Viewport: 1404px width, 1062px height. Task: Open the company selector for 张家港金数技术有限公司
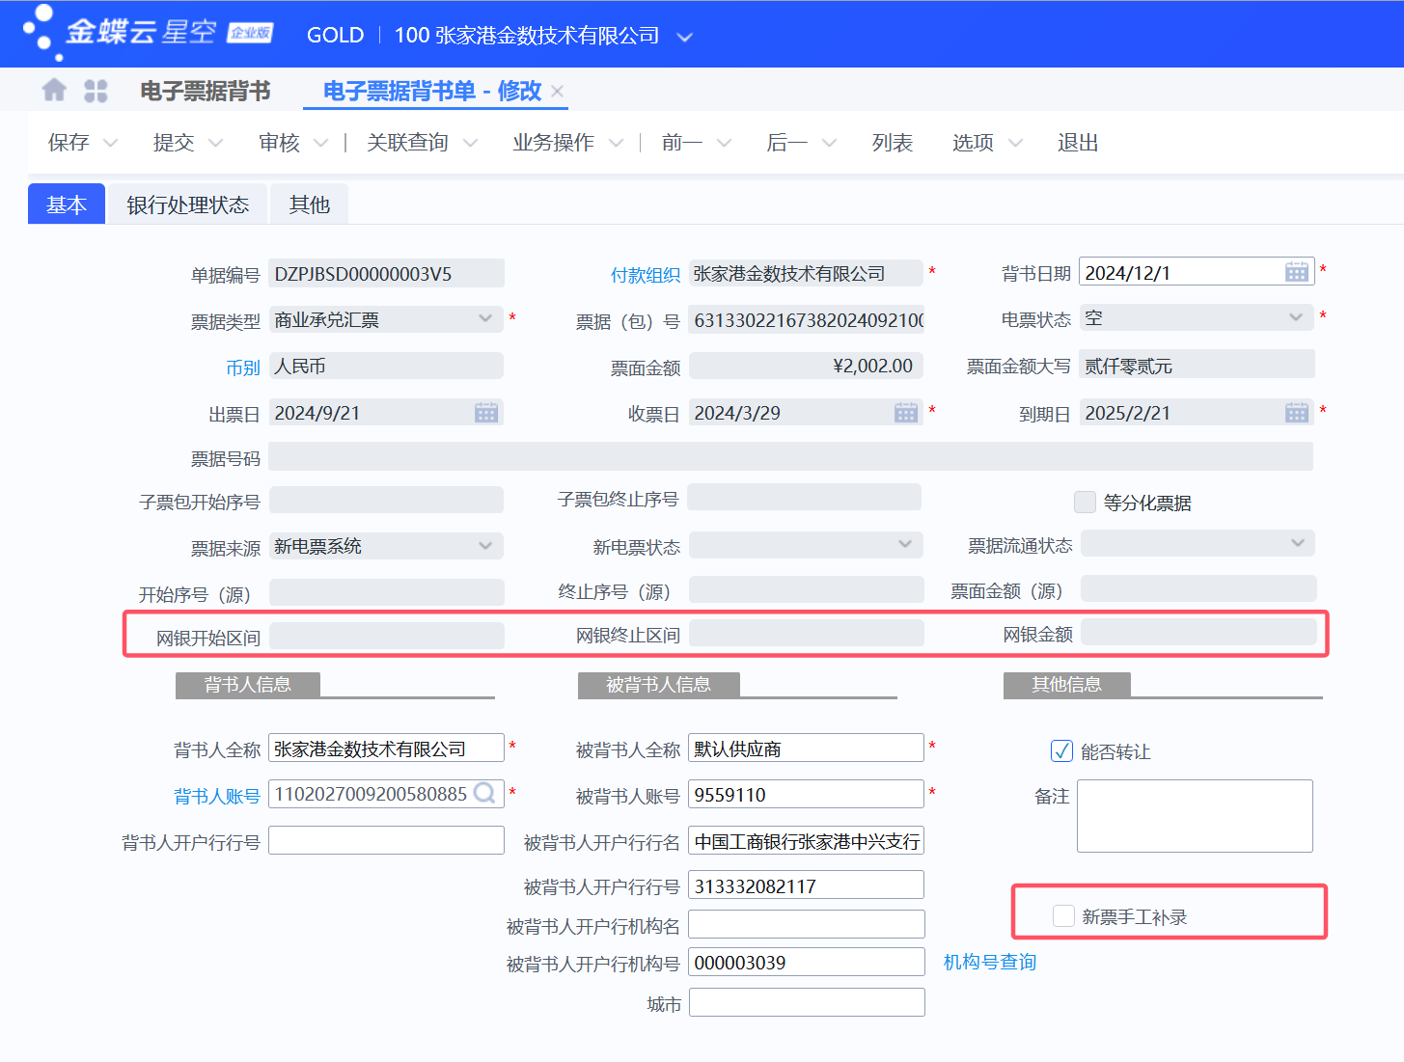click(684, 35)
